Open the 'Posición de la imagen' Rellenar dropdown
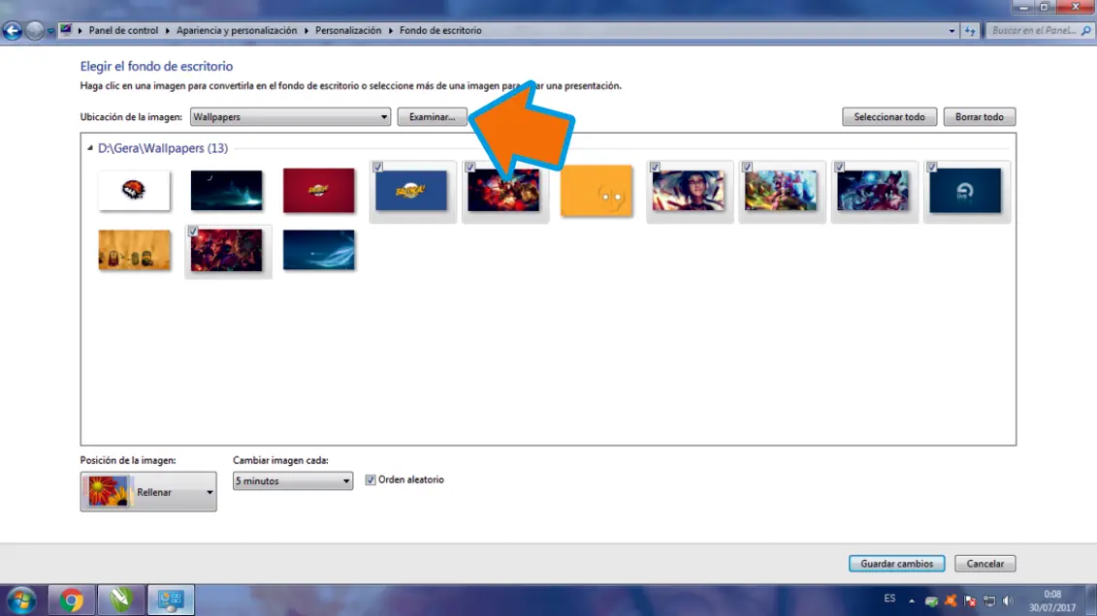The width and height of the screenshot is (1097, 616). (x=148, y=492)
